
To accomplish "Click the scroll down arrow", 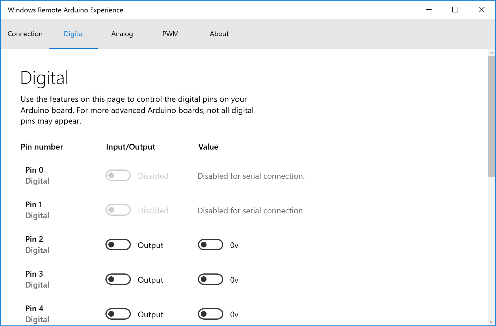I will point(492,322).
